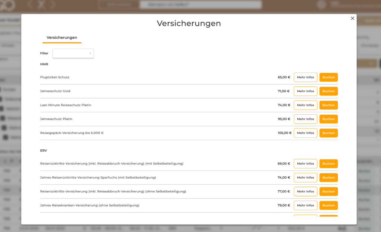
Task: Open Mehr Infos for Flugticket-Schutz
Action: click(x=305, y=77)
